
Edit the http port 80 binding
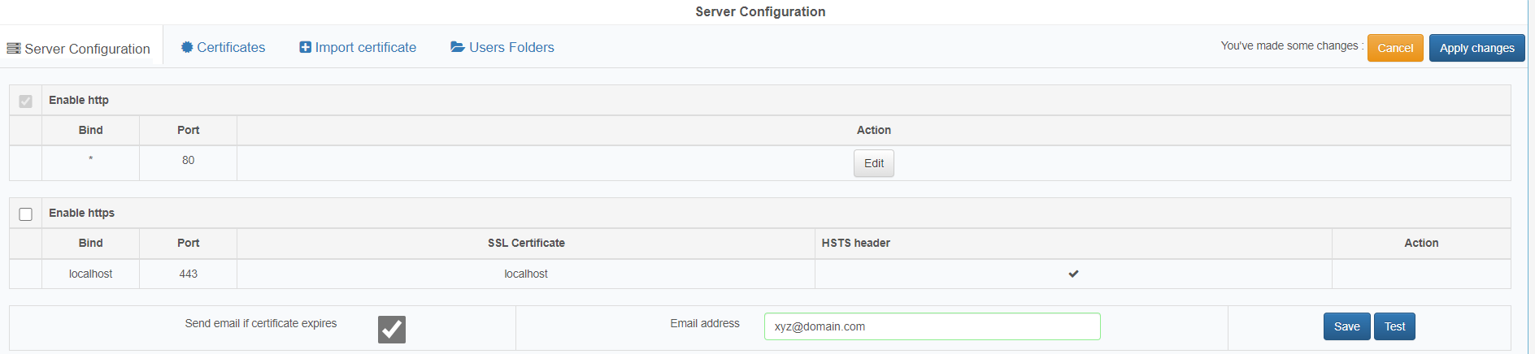[x=873, y=163]
